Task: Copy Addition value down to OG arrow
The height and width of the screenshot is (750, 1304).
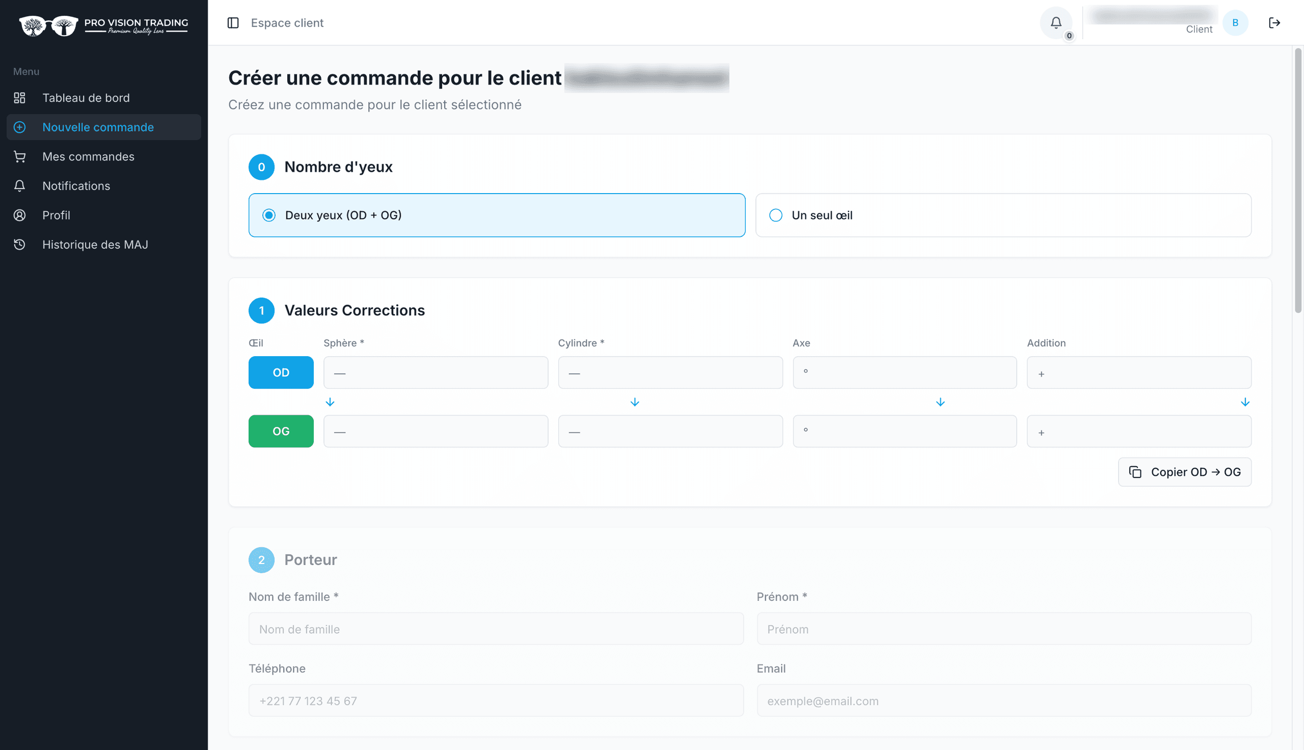Action: click(1245, 402)
